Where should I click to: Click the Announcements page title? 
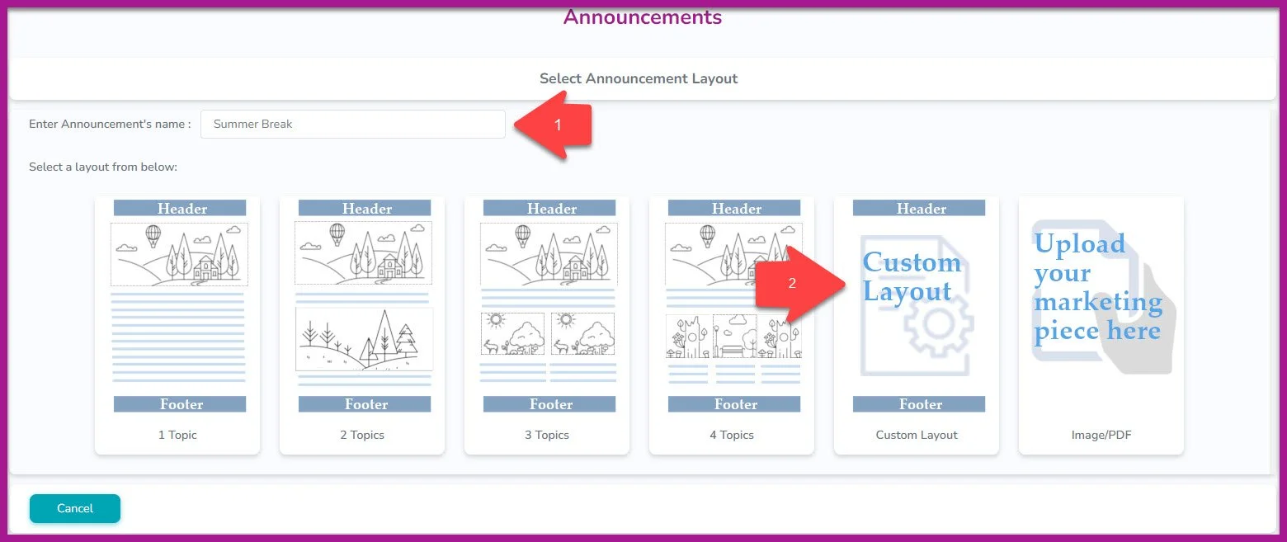point(642,16)
